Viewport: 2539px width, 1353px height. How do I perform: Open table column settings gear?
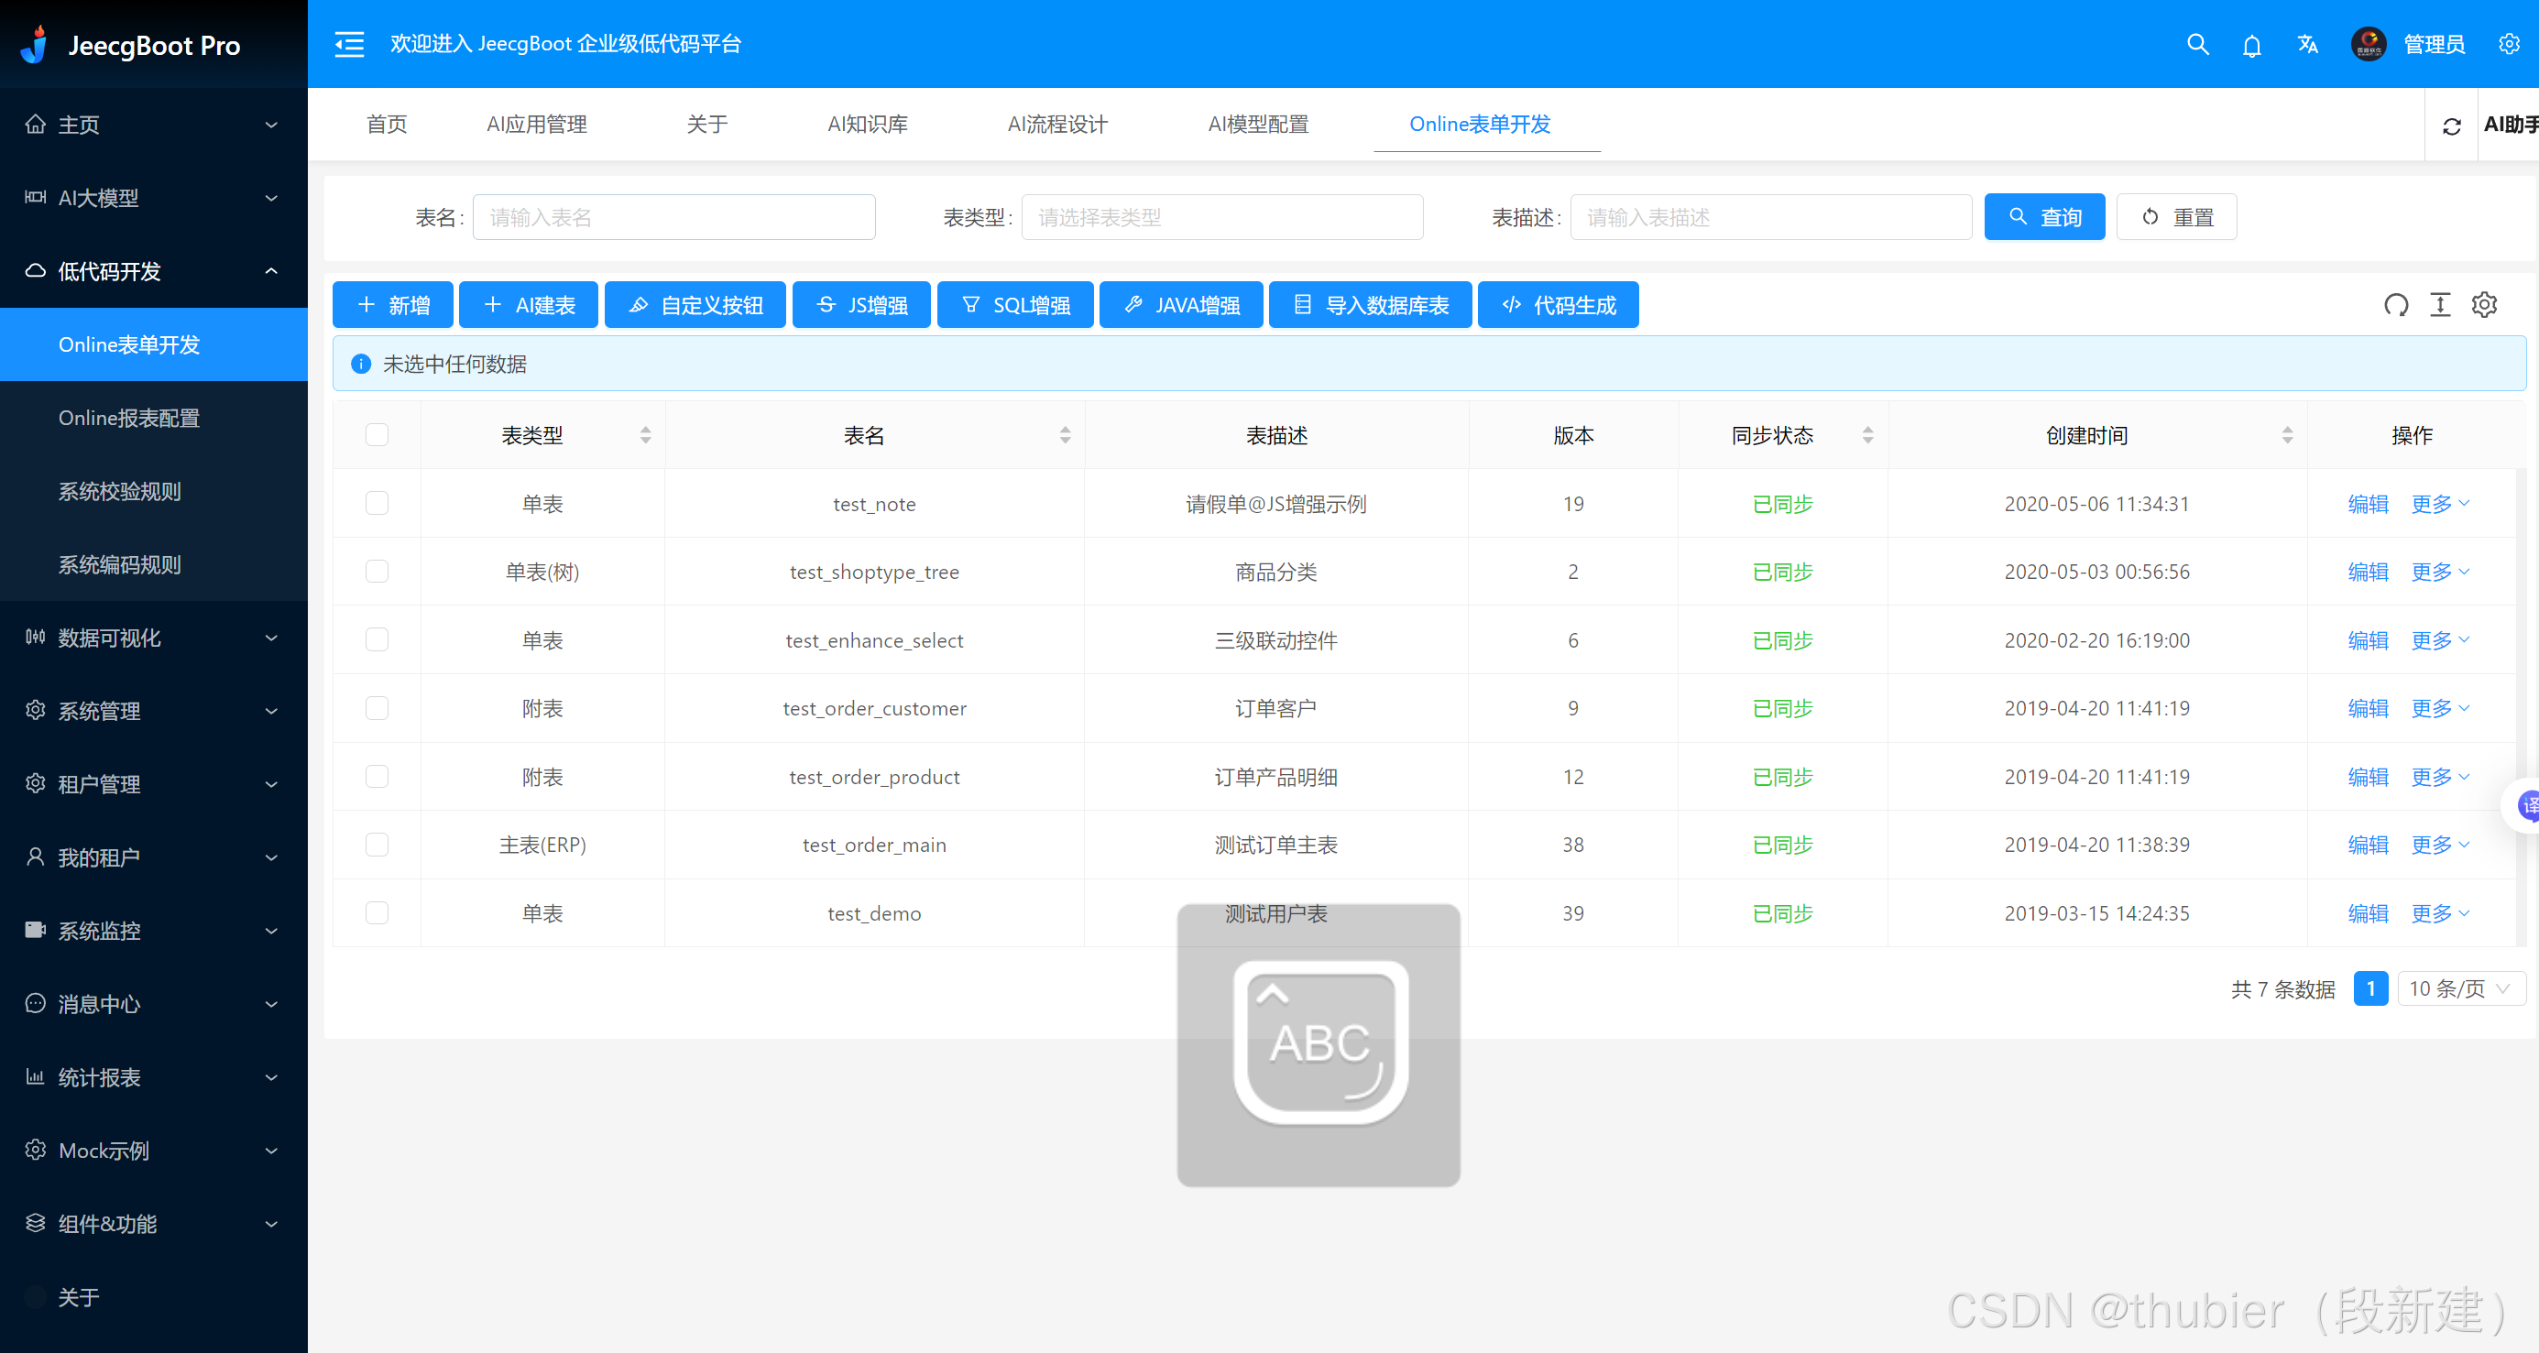tap(2484, 304)
